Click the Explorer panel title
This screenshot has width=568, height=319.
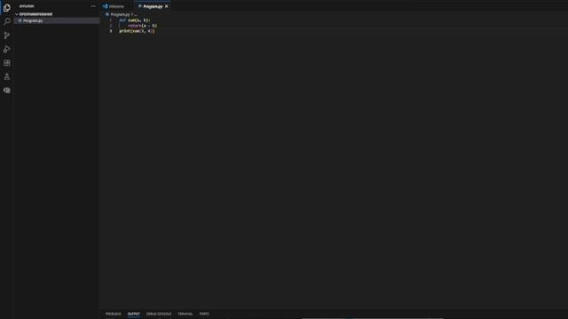click(27, 6)
